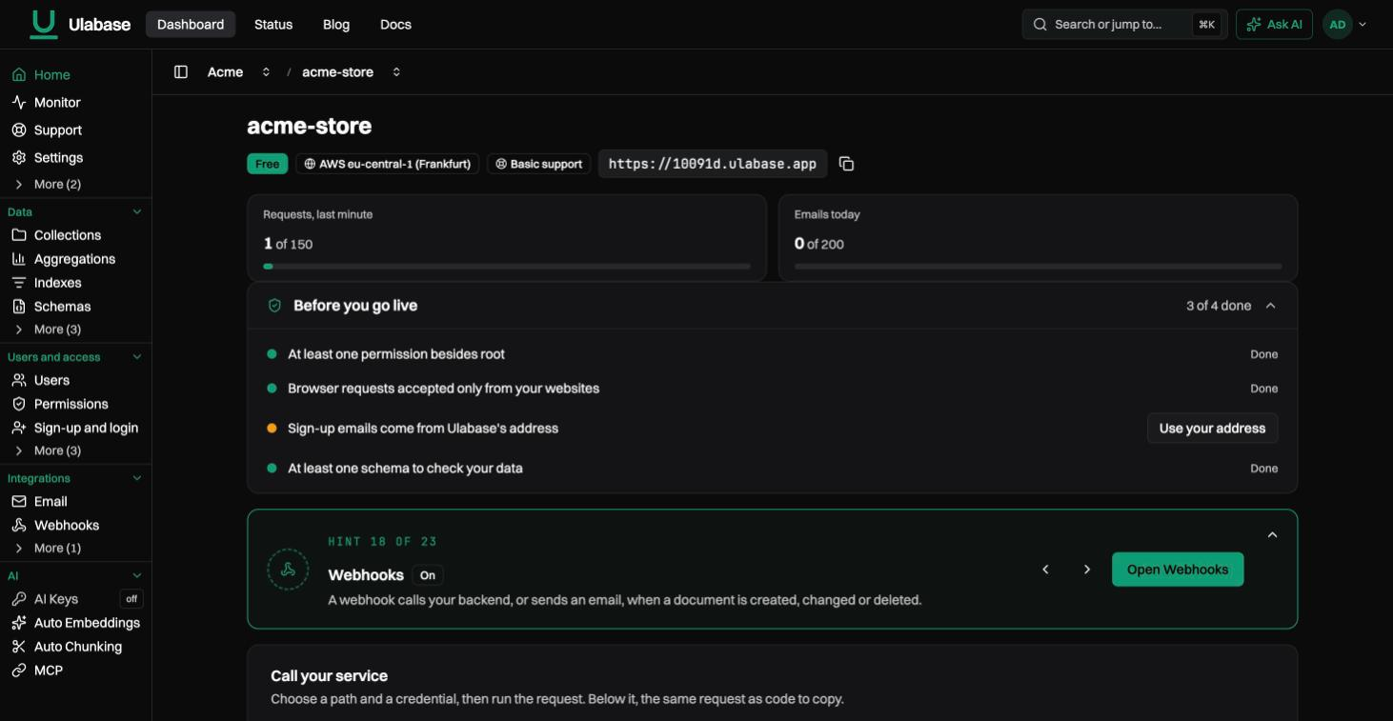Click the Ulabase logo icon
1393x721 pixels.
(x=44, y=24)
